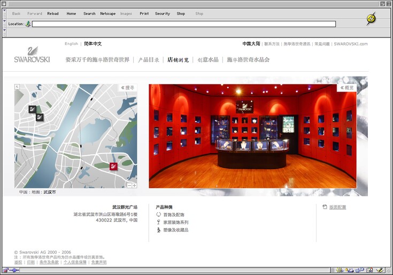The height and width of the screenshot is (275, 393).
Task: Collapse the empty personal toolbar triangle
Action: (4, 29)
